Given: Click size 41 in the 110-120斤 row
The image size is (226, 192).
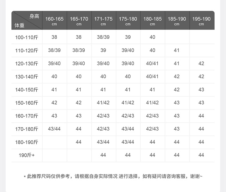Looking at the screenshot, I should click(177, 50).
